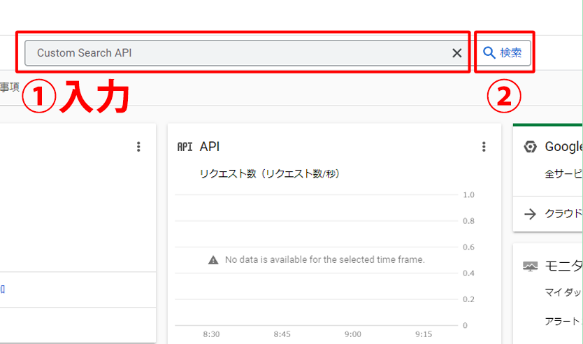This screenshot has height=344, width=583.
Task: Click the right arrow icon beside クラウド
Action: [531, 214]
